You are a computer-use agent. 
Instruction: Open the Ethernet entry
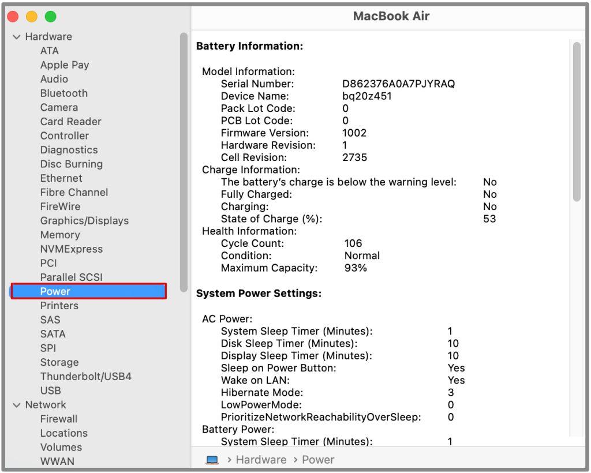(61, 178)
